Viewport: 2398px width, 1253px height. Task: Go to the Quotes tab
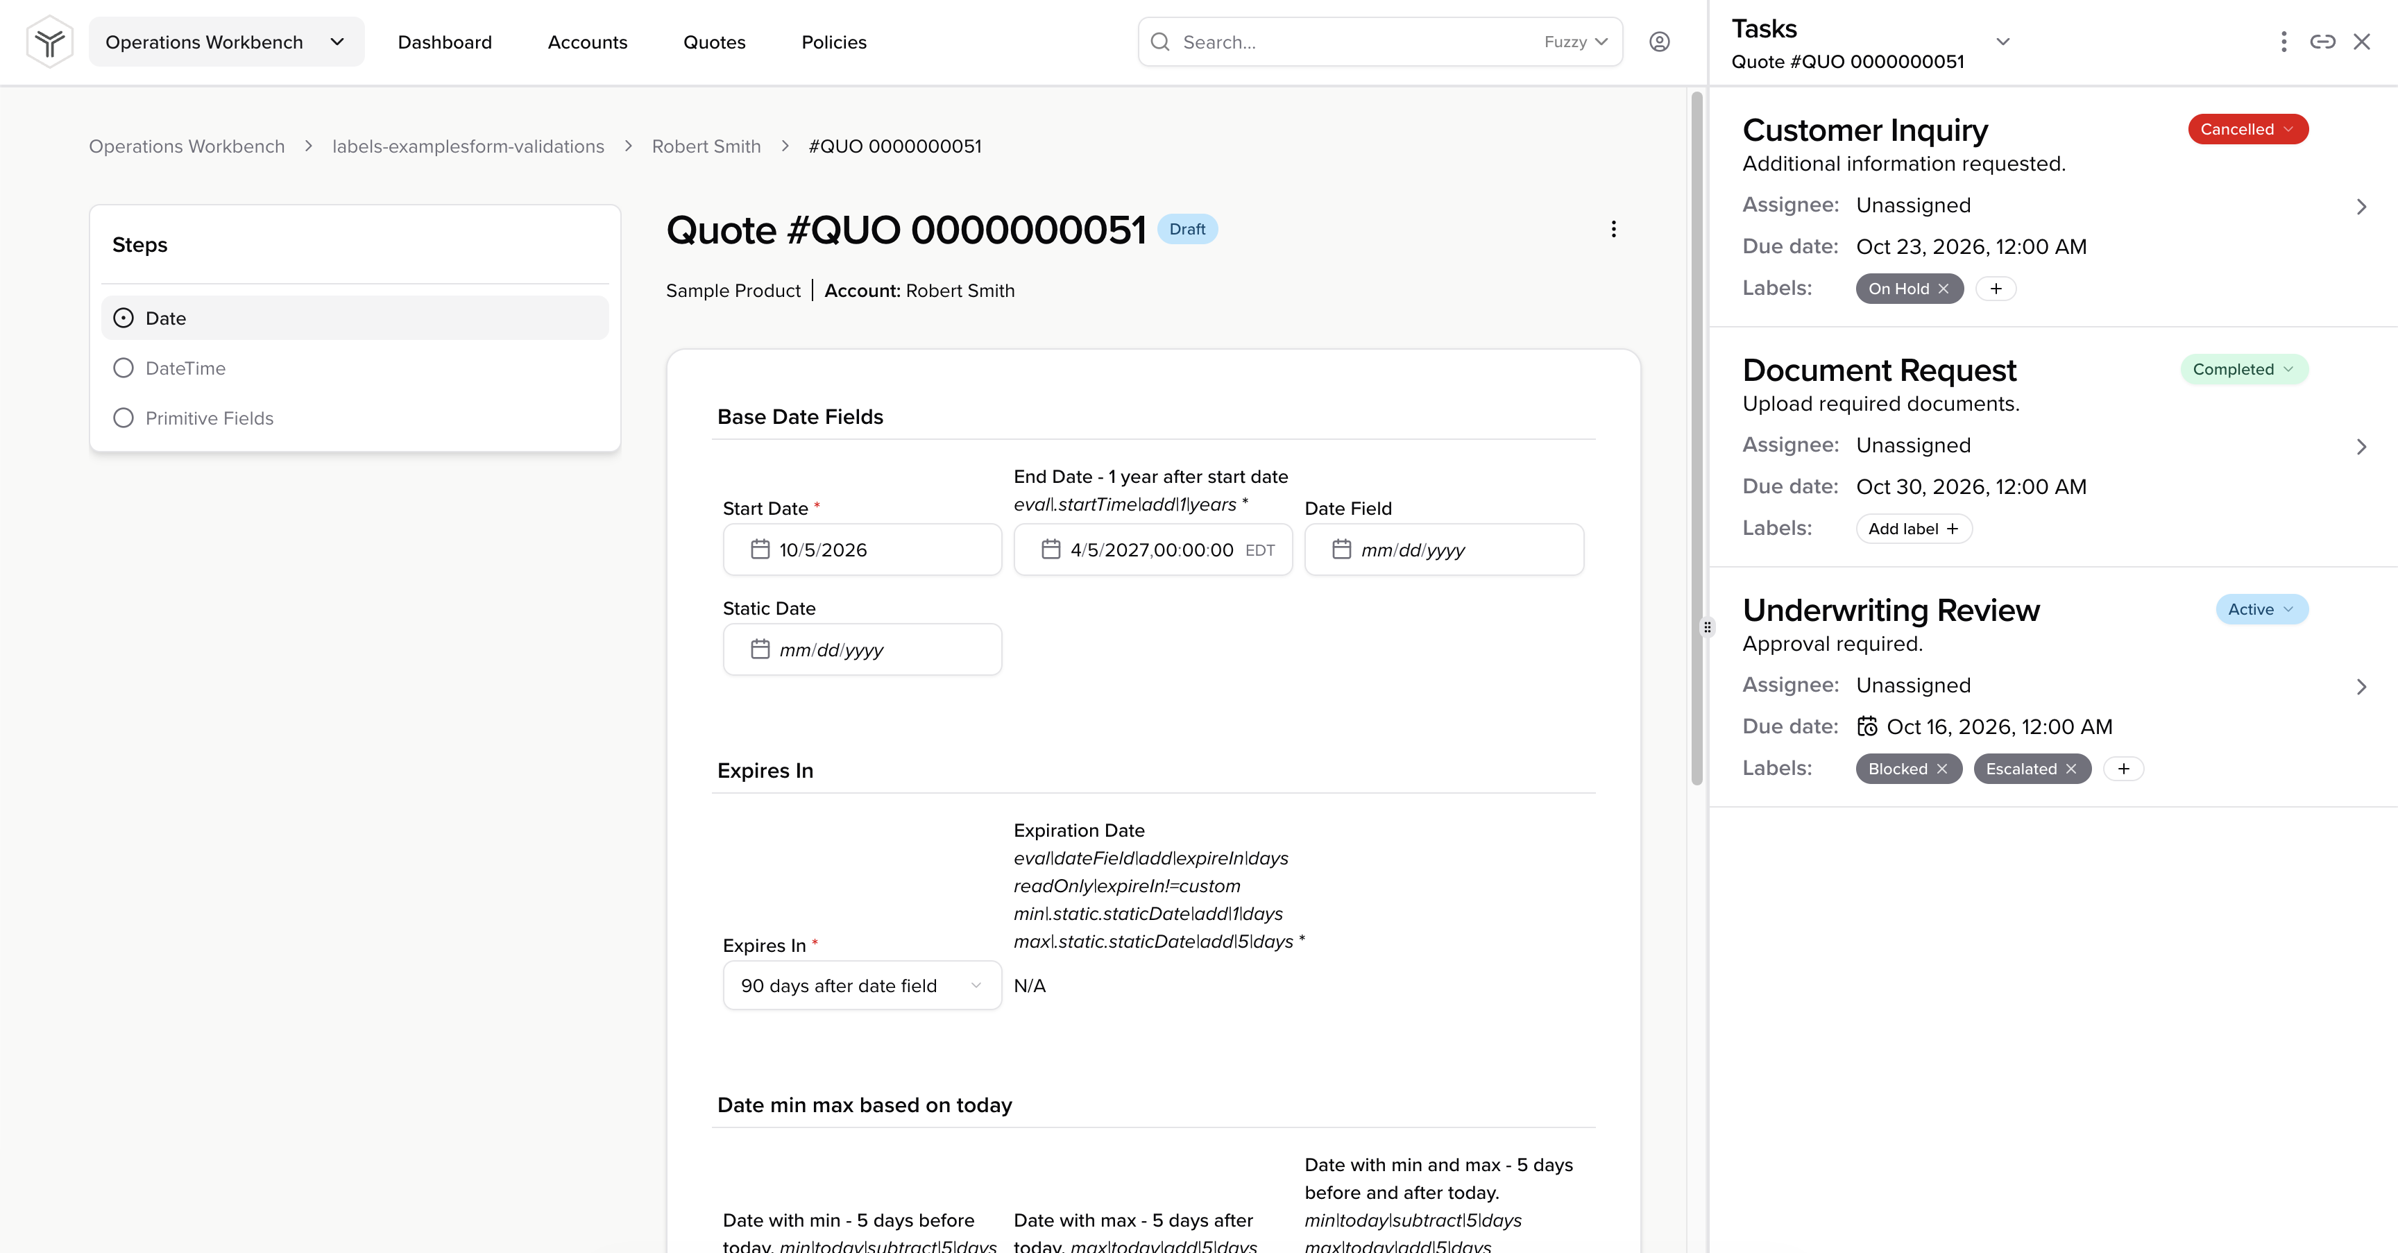tap(714, 42)
